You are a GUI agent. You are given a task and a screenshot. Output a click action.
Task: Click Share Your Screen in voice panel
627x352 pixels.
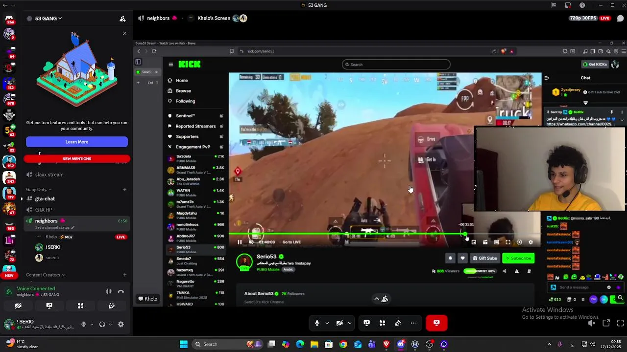click(x=49, y=306)
